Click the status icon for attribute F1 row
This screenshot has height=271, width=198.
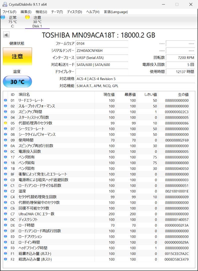point(6,253)
